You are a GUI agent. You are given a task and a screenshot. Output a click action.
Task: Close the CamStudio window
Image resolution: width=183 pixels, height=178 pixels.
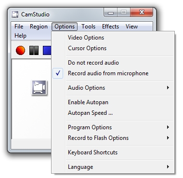click(x=142, y=13)
